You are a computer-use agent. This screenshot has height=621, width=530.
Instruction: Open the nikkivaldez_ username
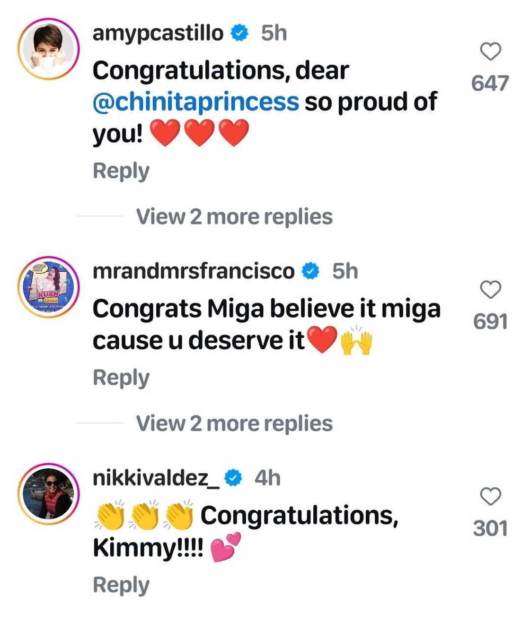coord(156,478)
